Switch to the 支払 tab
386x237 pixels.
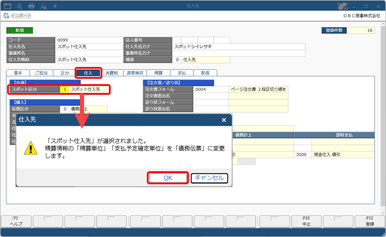[x=182, y=73]
